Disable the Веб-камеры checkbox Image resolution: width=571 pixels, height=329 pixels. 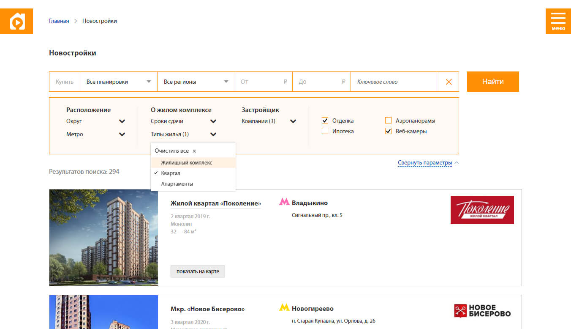pos(388,131)
